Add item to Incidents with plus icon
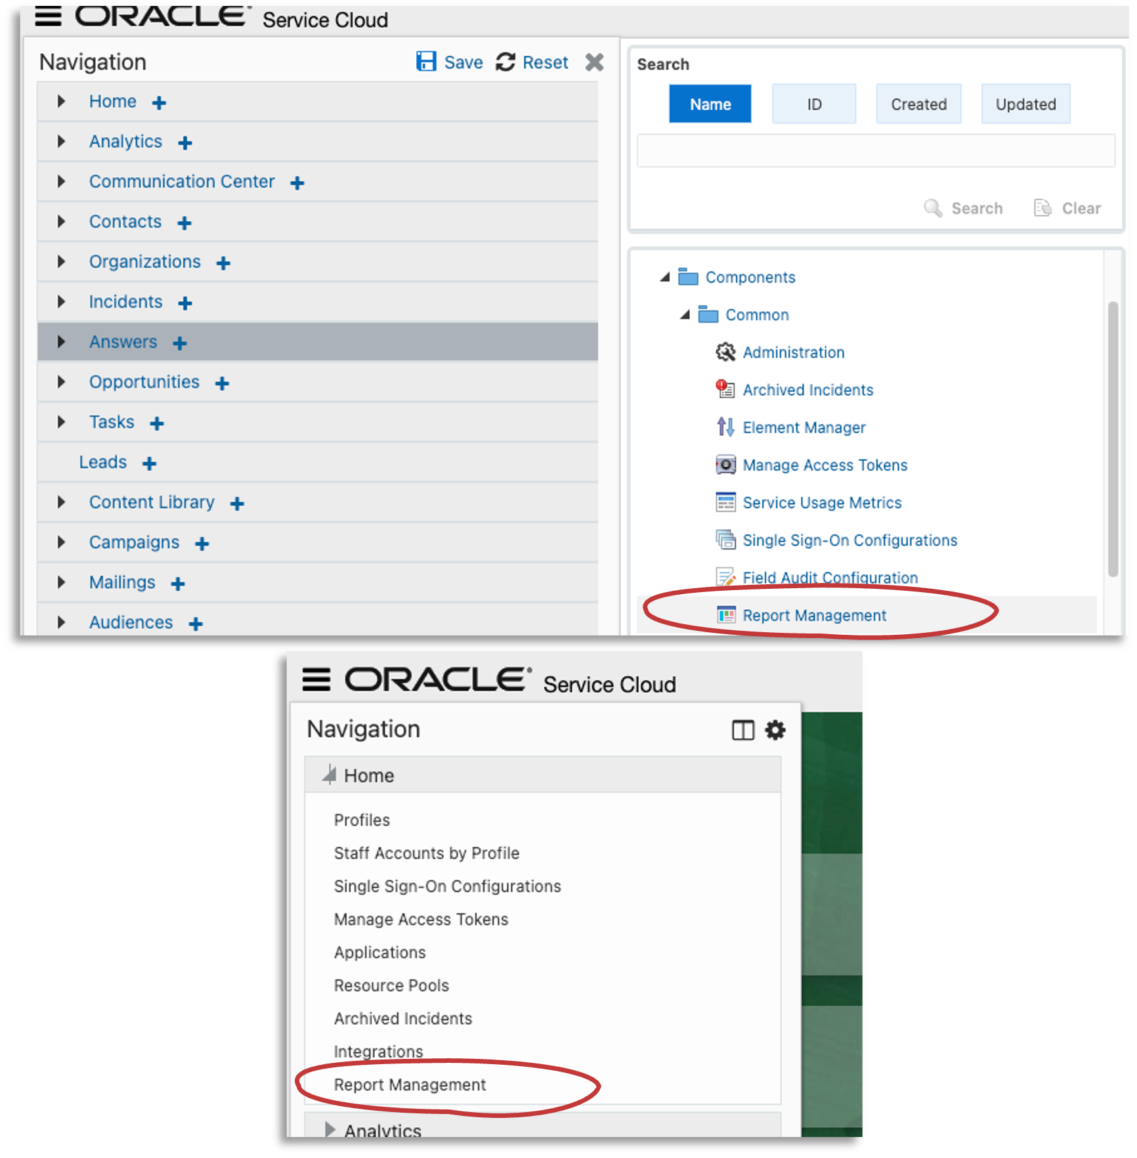 click(185, 303)
